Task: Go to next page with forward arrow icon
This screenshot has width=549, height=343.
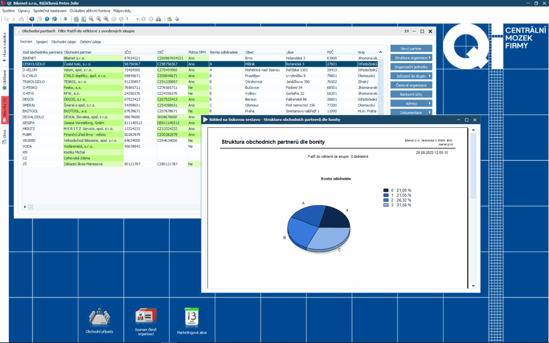Action: 143,19
